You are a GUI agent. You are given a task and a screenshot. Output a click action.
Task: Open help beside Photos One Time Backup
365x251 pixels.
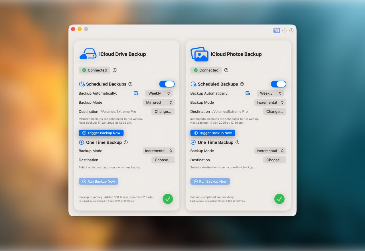click(237, 142)
